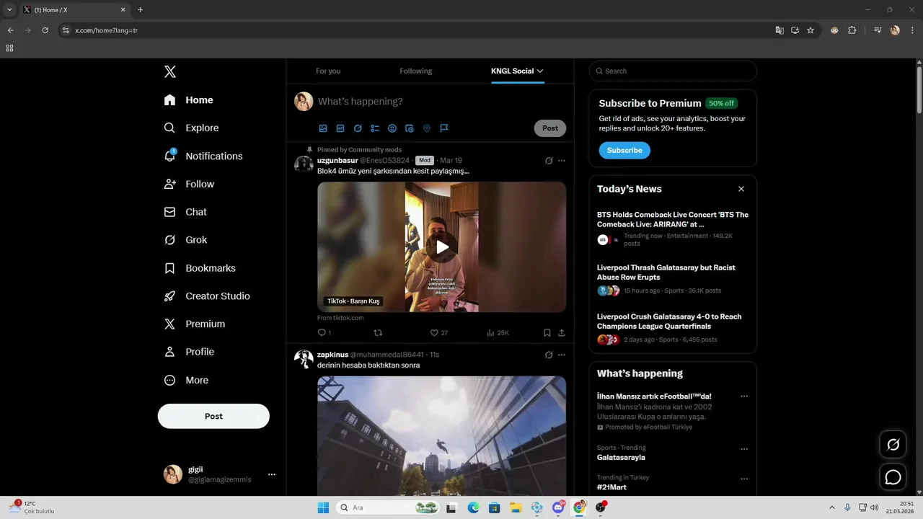
Task: Repost the uzgunbasur post
Action: (x=378, y=333)
